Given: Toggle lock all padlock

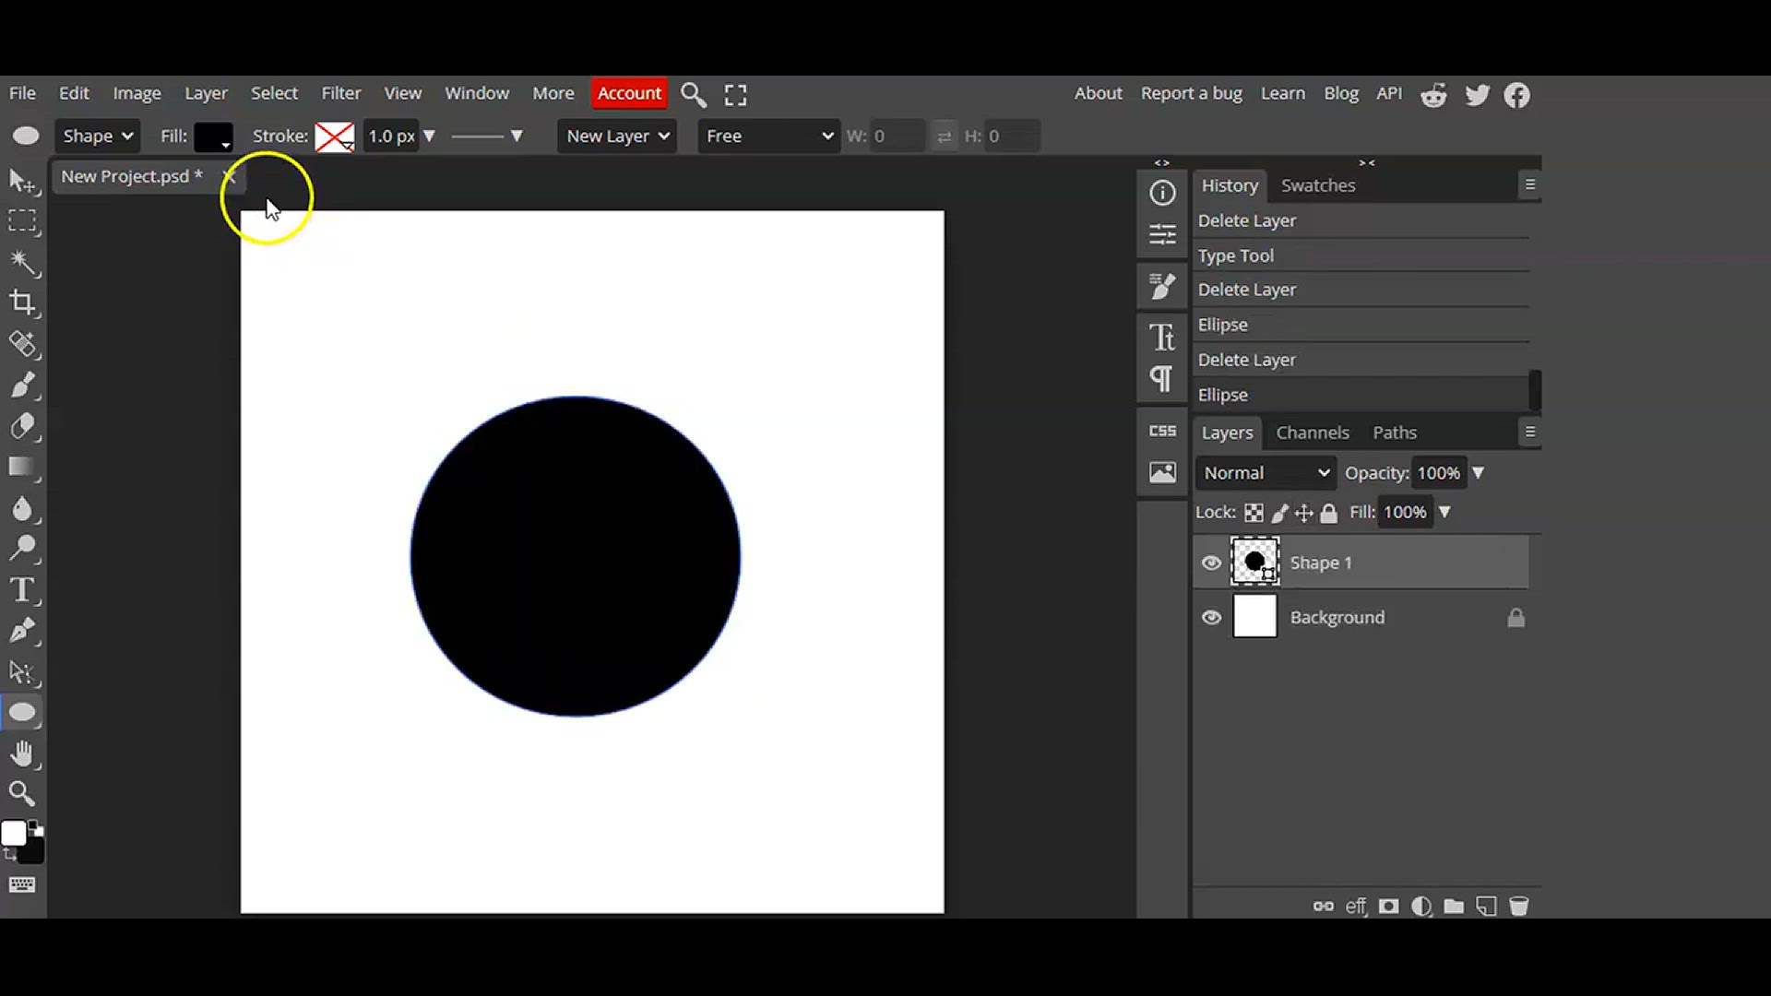Looking at the screenshot, I should (1328, 513).
